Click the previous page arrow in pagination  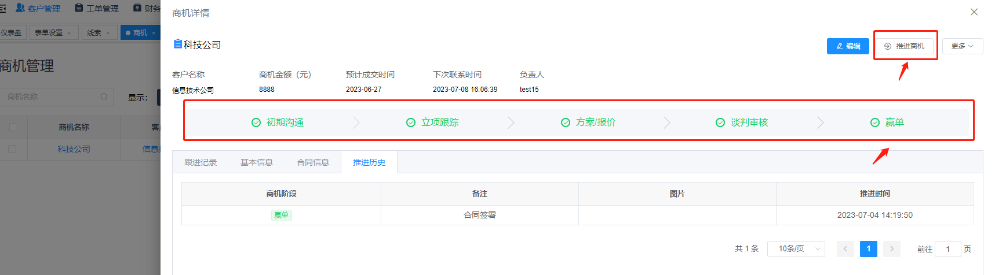(x=845, y=249)
